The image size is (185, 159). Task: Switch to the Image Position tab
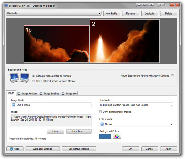pyautogui.click(x=27, y=94)
